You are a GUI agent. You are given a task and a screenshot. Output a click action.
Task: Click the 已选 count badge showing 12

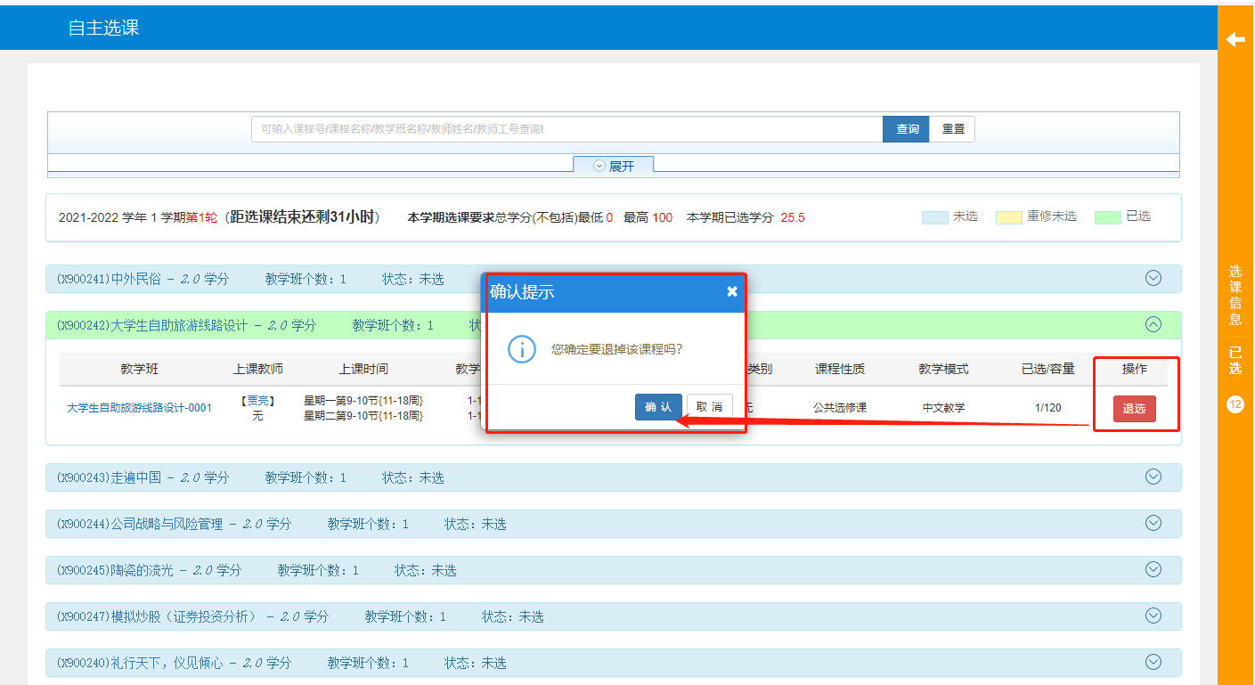point(1235,404)
